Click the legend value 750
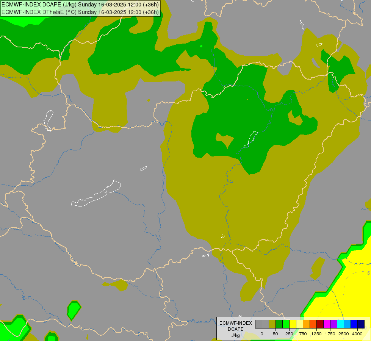 point(303,334)
